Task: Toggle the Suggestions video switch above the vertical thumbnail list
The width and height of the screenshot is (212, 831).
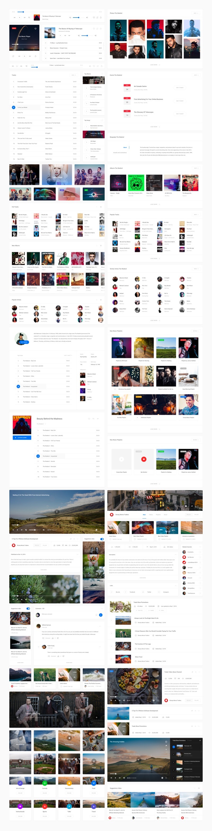Action: pos(102,539)
